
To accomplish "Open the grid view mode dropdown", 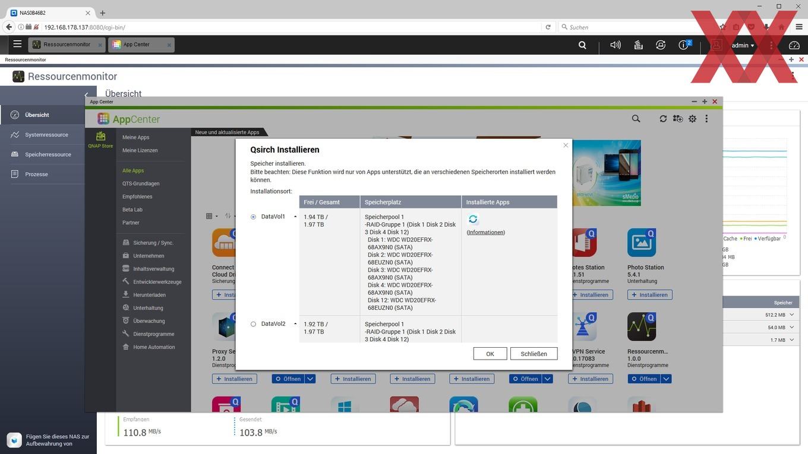I will pos(212,216).
